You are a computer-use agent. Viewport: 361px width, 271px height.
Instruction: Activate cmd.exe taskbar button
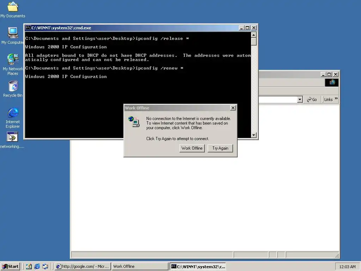[198, 266]
